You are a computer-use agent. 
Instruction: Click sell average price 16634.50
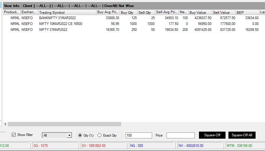pyautogui.click(x=171, y=30)
